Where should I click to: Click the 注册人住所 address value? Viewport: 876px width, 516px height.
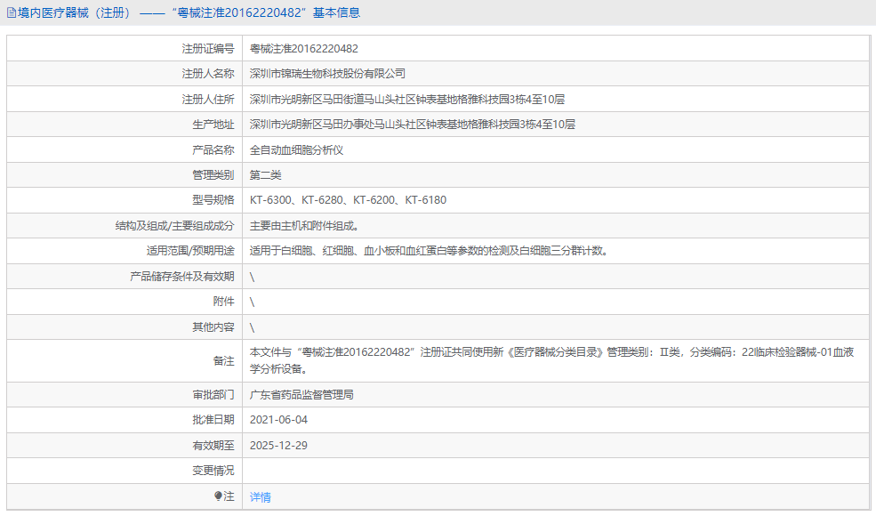pos(407,100)
